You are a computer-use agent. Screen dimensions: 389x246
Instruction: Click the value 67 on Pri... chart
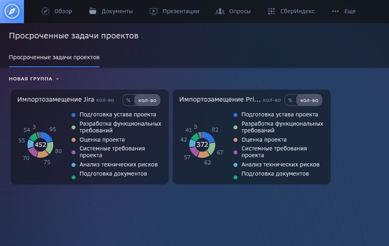[x=220, y=152]
